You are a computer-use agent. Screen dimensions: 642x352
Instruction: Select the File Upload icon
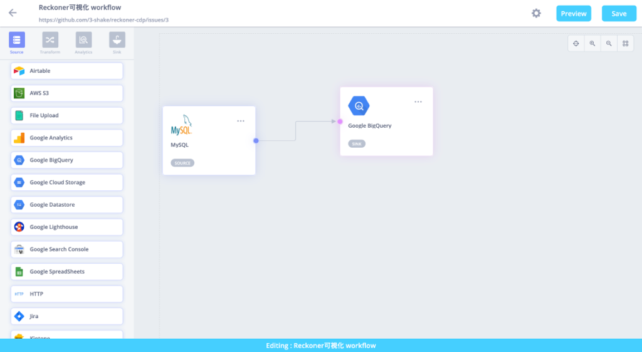pyautogui.click(x=19, y=116)
